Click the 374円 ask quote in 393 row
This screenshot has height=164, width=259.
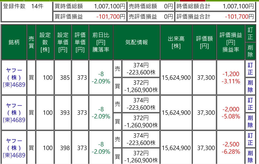(x=141, y=104)
